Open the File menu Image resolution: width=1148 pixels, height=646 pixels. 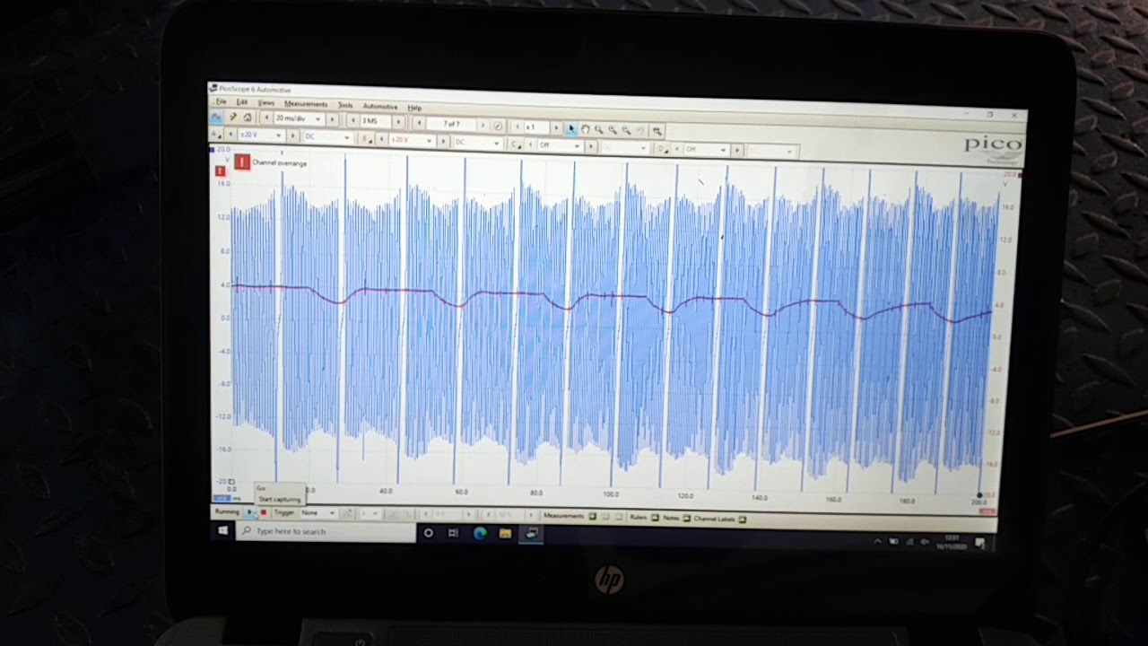[222, 101]
